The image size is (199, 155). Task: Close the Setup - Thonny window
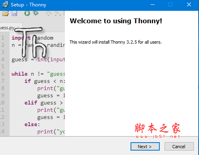189,5
